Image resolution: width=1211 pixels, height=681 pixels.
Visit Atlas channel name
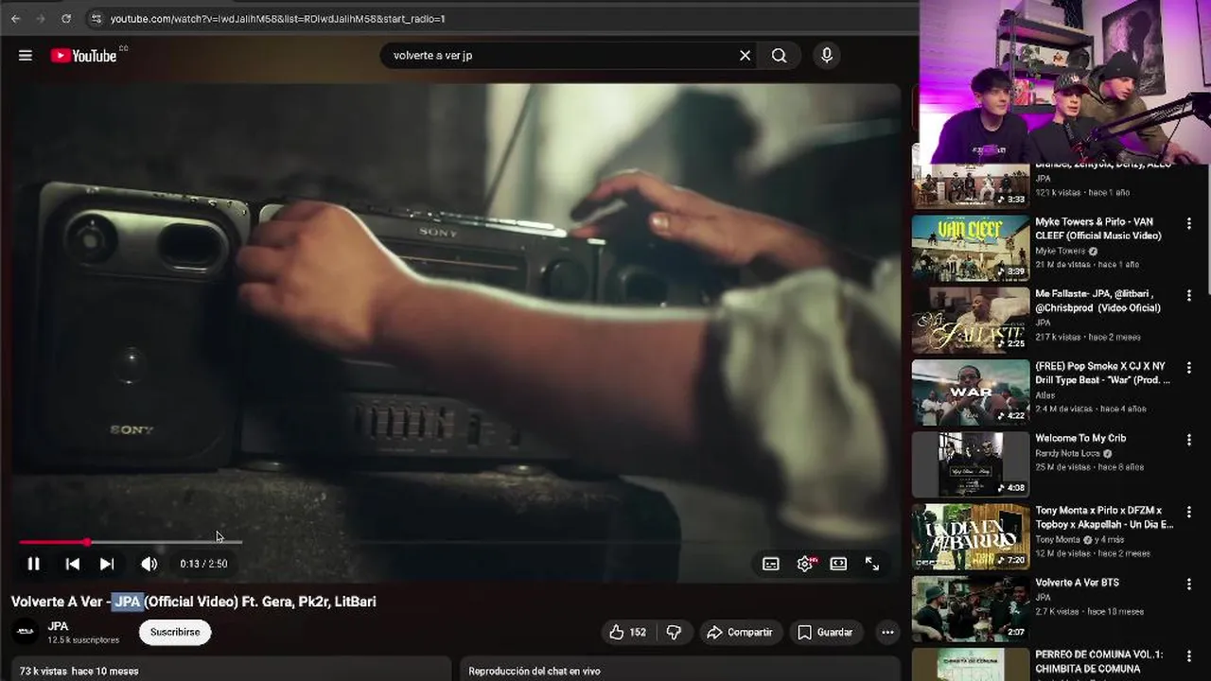pos(1044,395)
